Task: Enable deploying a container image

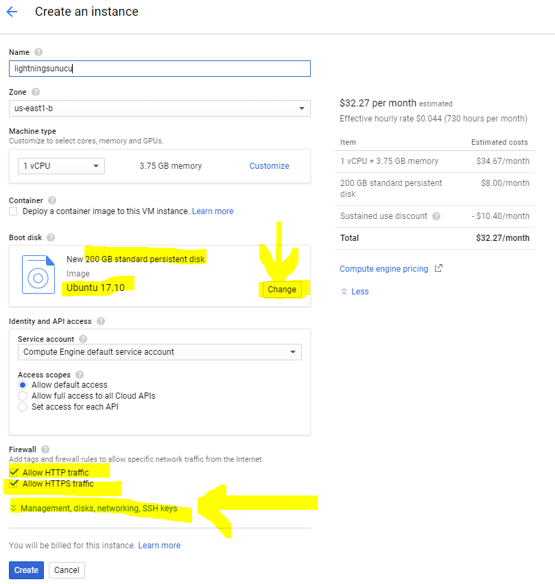Action: point(12,211)
